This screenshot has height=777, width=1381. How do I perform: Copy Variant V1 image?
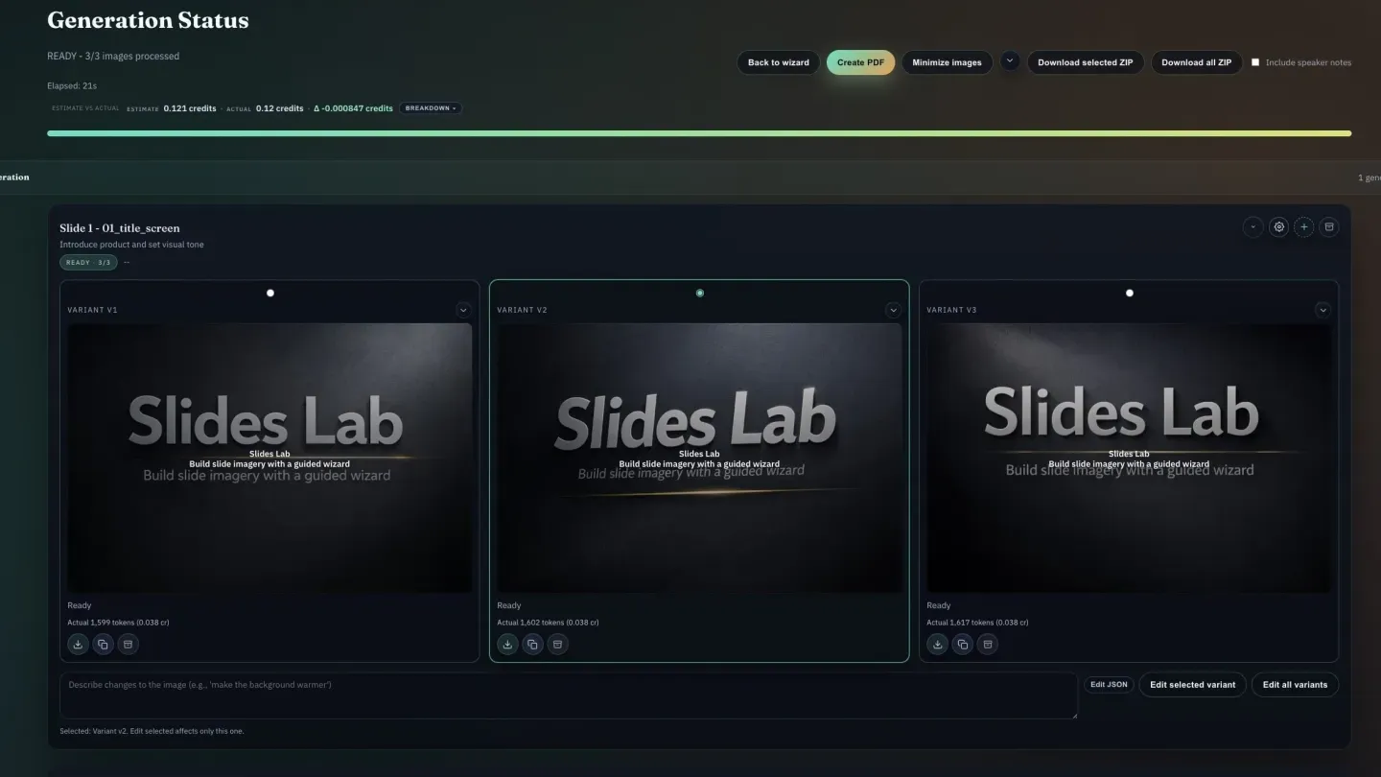tap(103, 645)
